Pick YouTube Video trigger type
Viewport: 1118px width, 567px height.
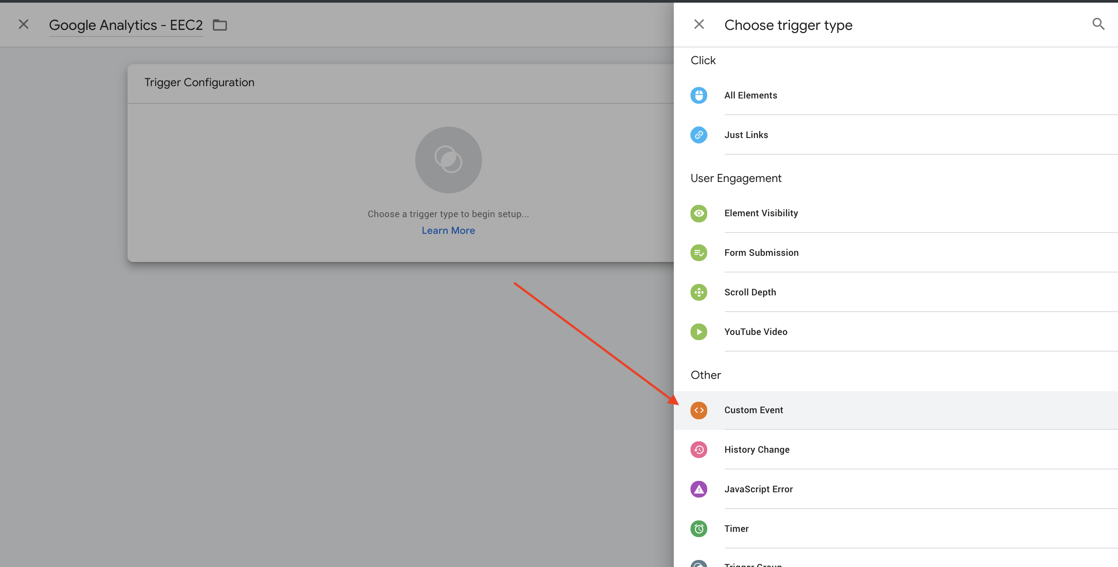click(895, 332)
